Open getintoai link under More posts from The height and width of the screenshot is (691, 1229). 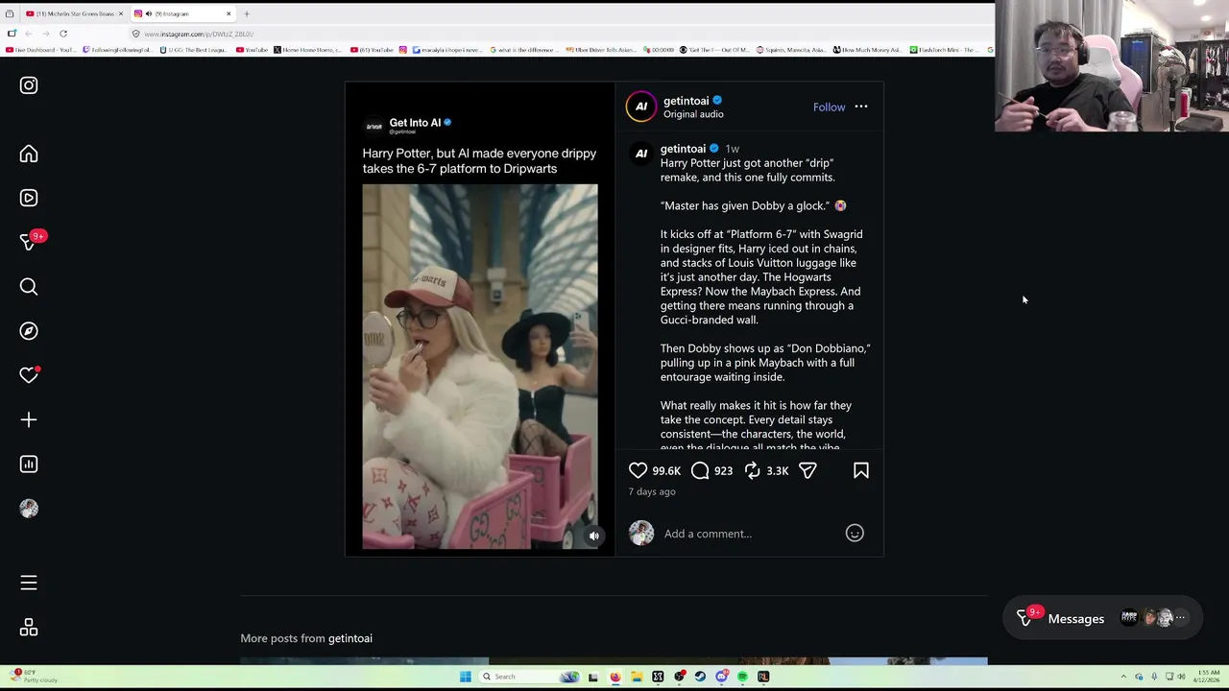tap(350, 638)
